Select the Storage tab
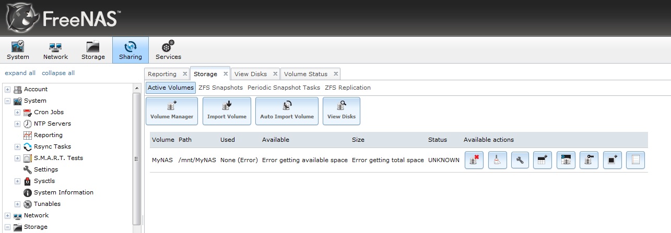Viewport: 671px width, 233px height. 205,74
